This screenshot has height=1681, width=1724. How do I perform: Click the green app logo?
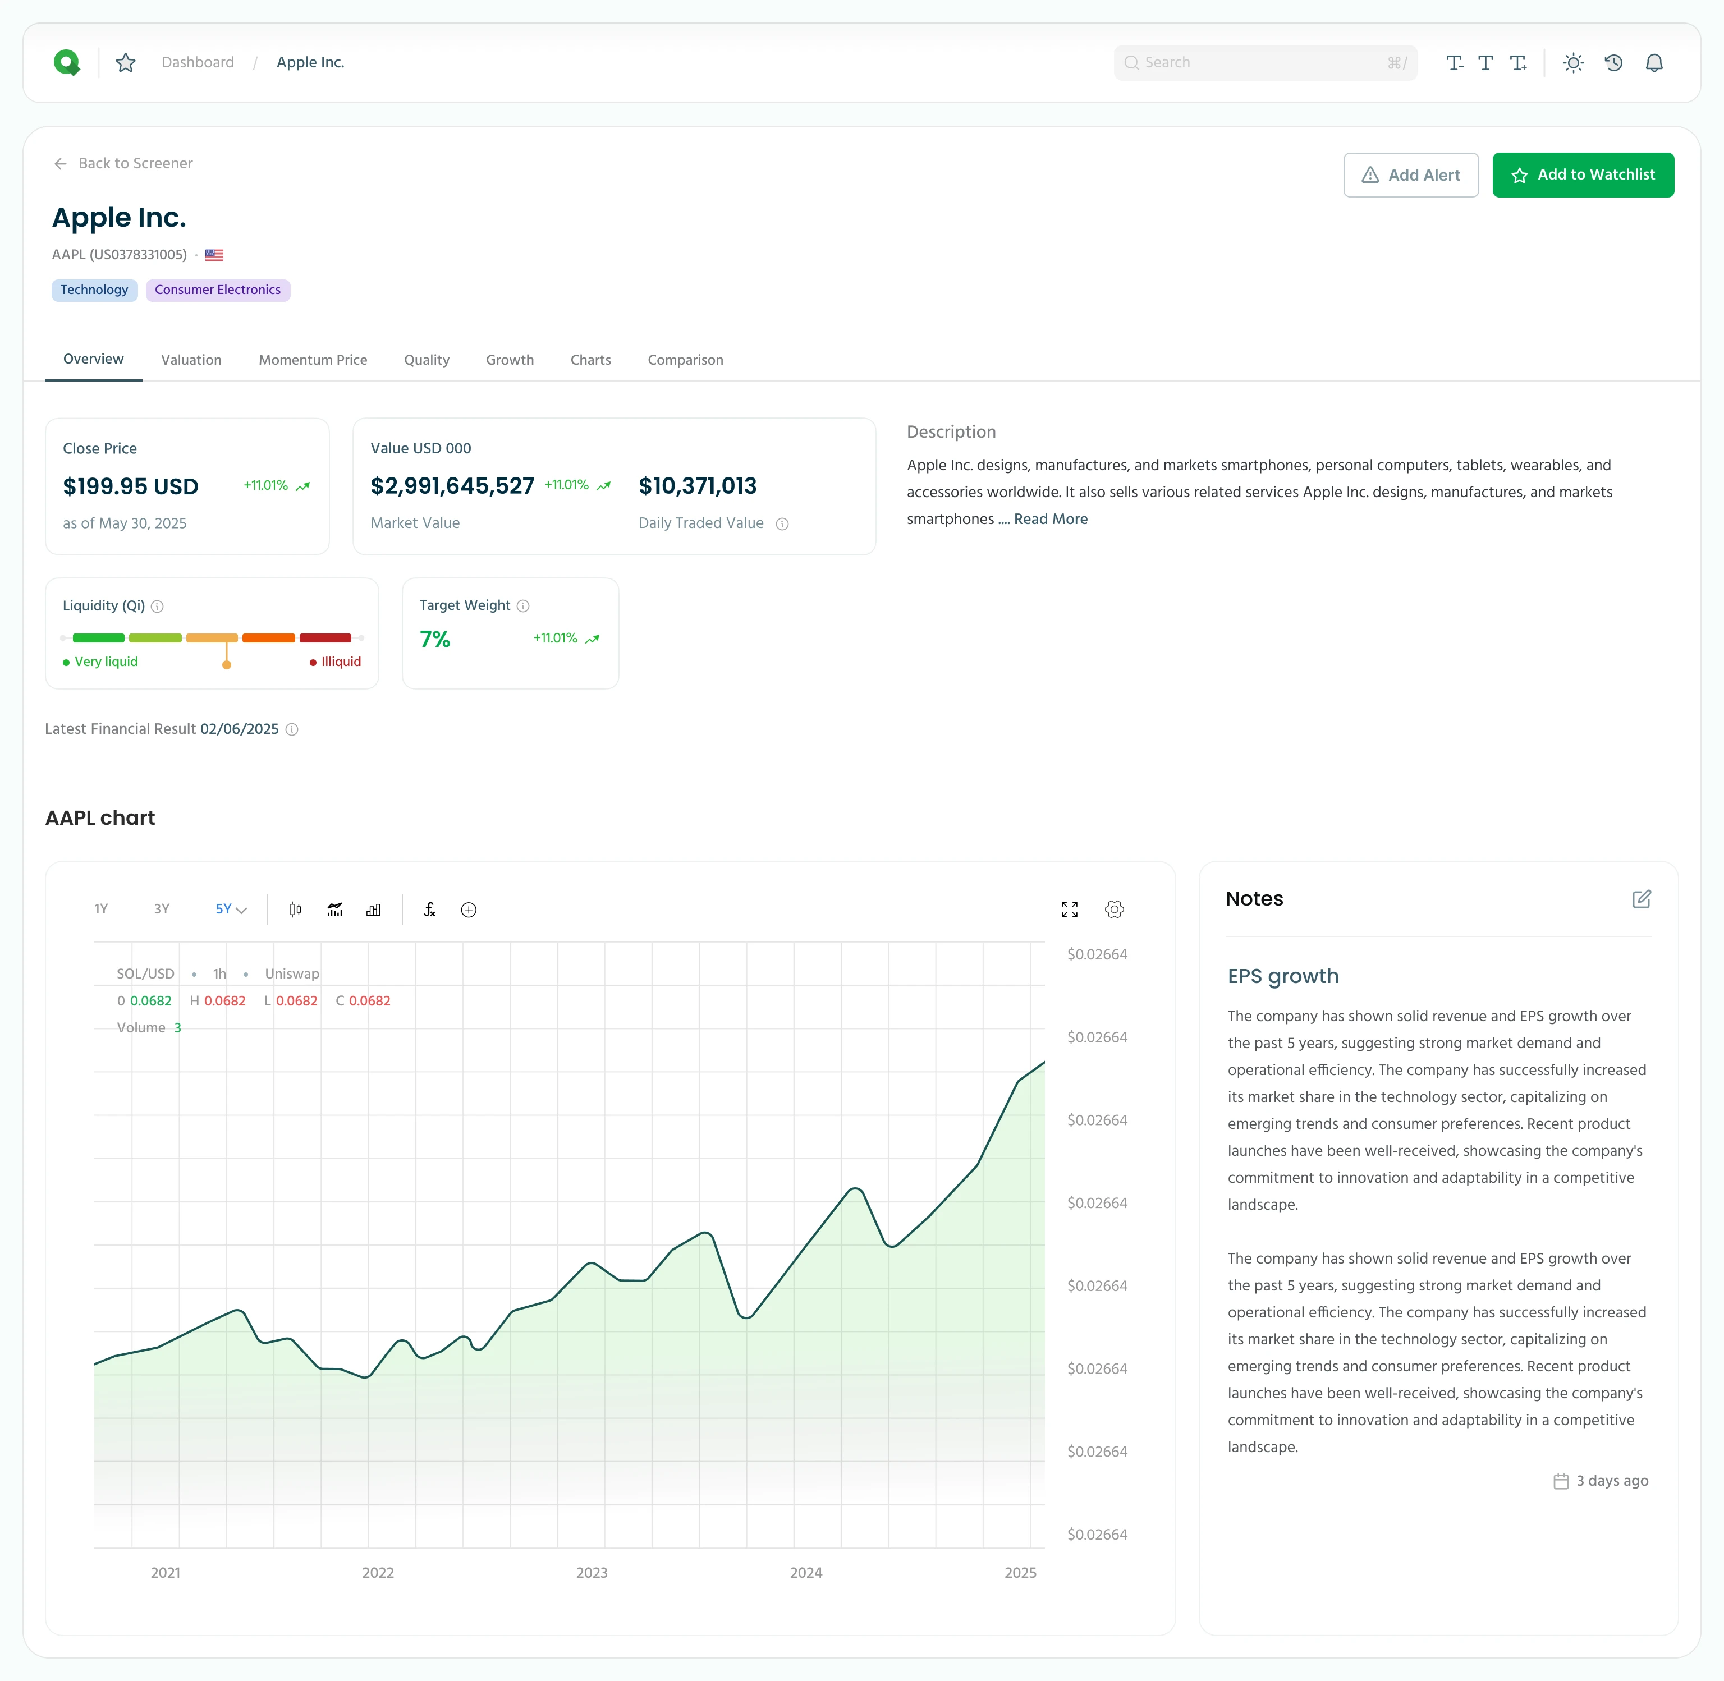click(67, 63)
